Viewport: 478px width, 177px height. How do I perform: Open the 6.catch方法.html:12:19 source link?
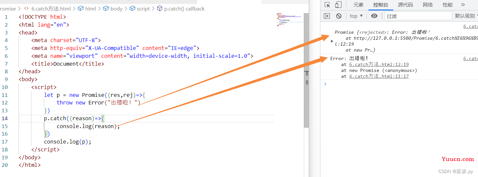(x=379, y=64)
